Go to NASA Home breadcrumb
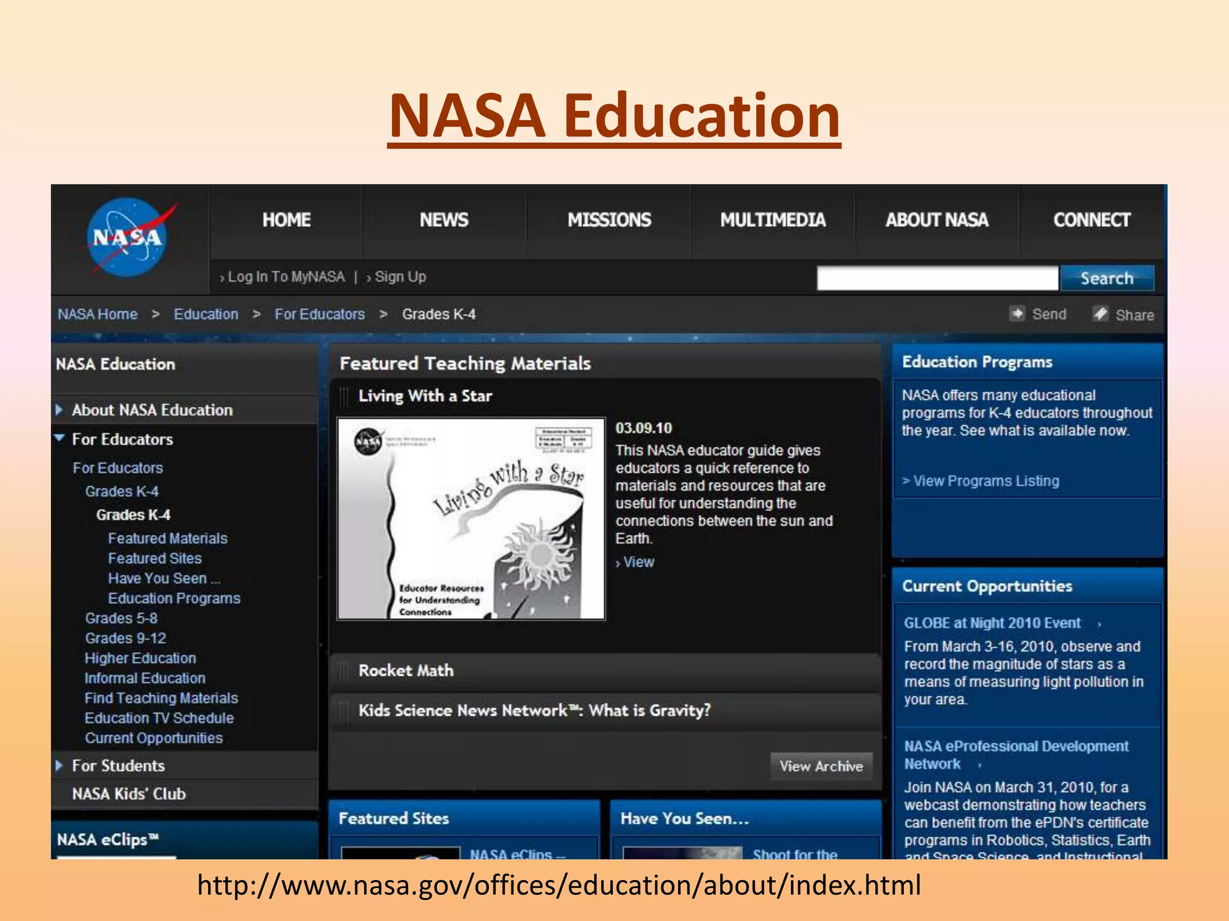The image size is (1229, 921). coord(97,314)
